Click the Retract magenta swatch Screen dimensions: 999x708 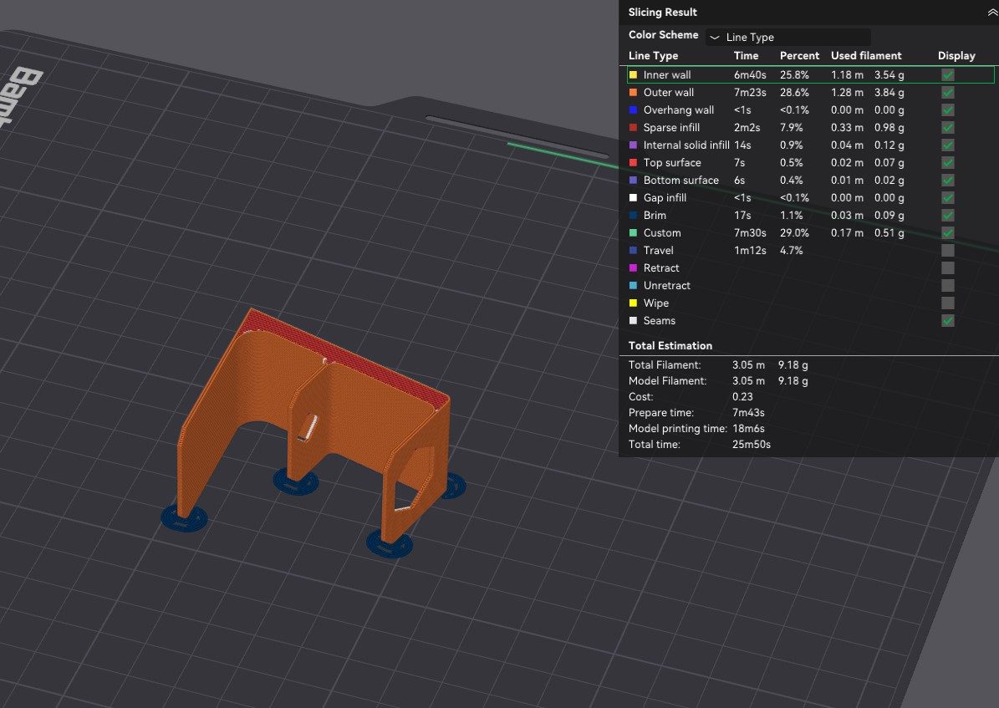634,267
